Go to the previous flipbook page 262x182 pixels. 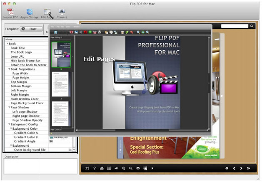234,168
